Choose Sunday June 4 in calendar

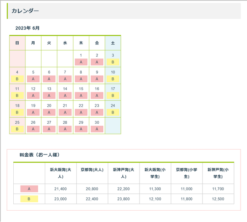17,76
